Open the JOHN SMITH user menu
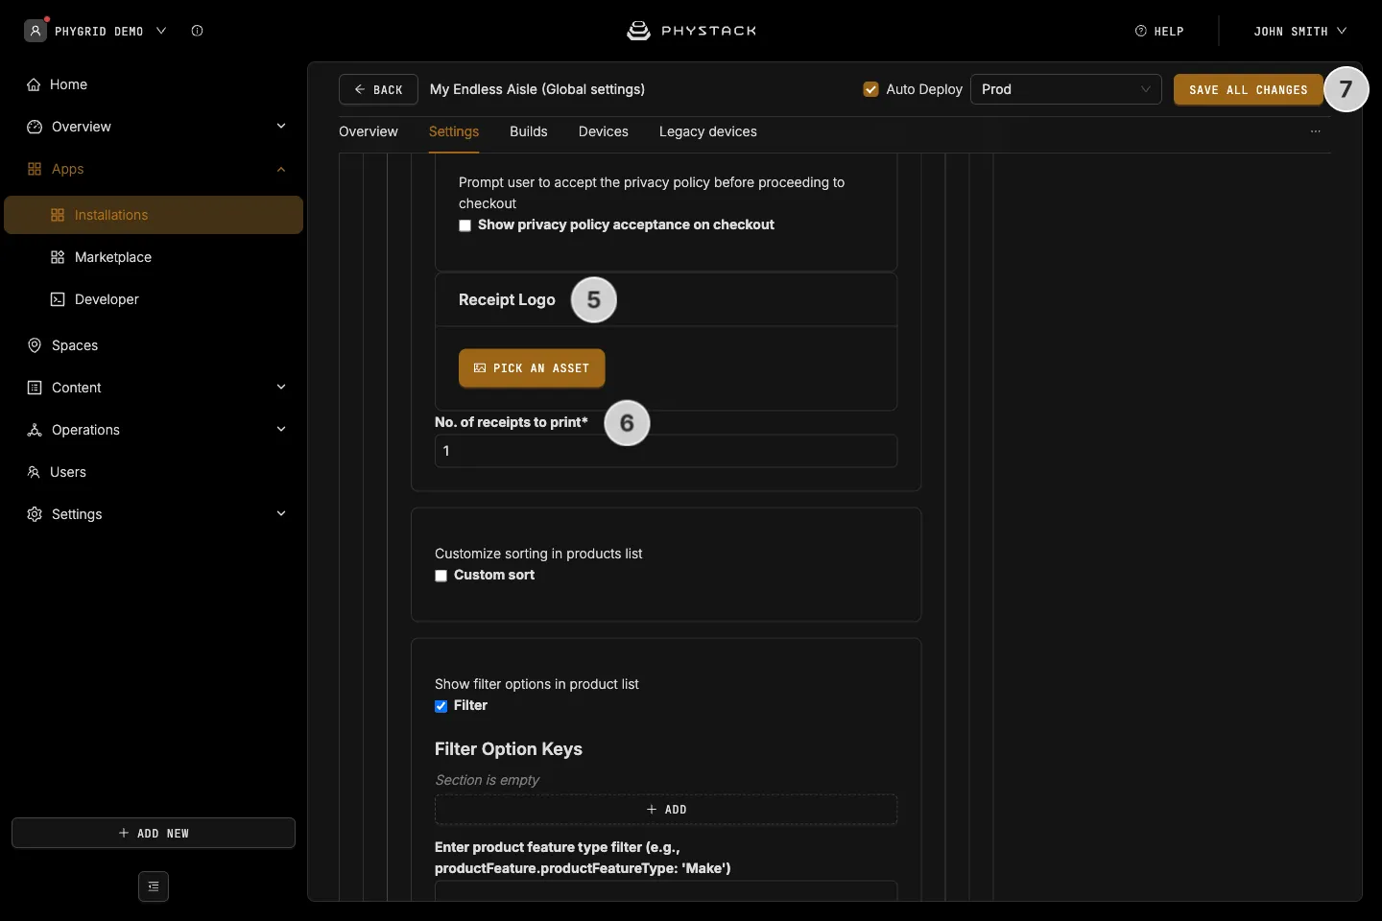1382x921 pixels. coord(1299,31)
